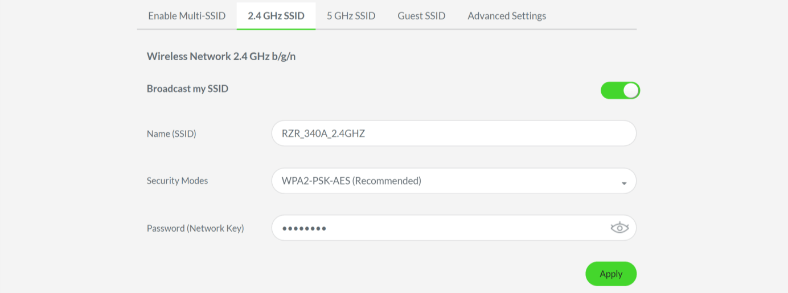Click the dropdown arrow for Security Modes

[x=624, y=183]
